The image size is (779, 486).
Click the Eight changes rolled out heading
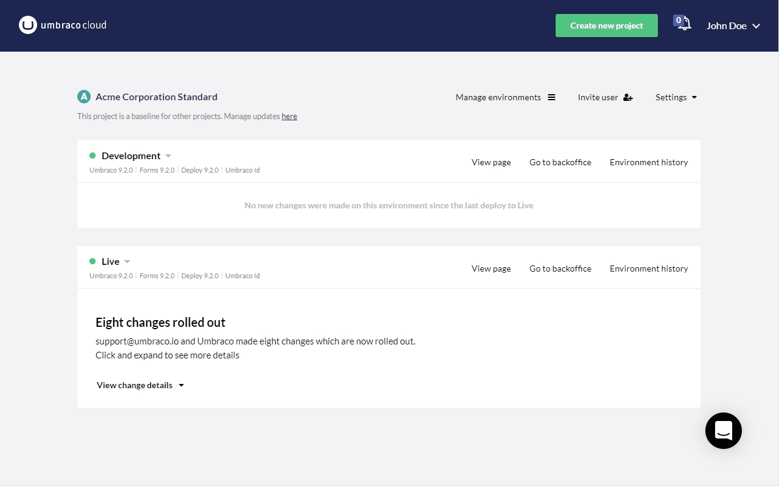(160, 323)
